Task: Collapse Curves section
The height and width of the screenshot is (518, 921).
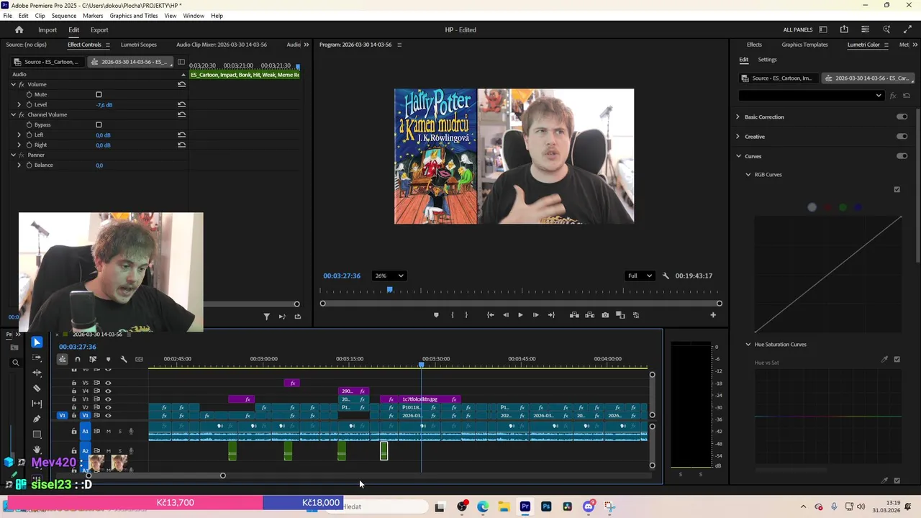Action: coord(738,156)
